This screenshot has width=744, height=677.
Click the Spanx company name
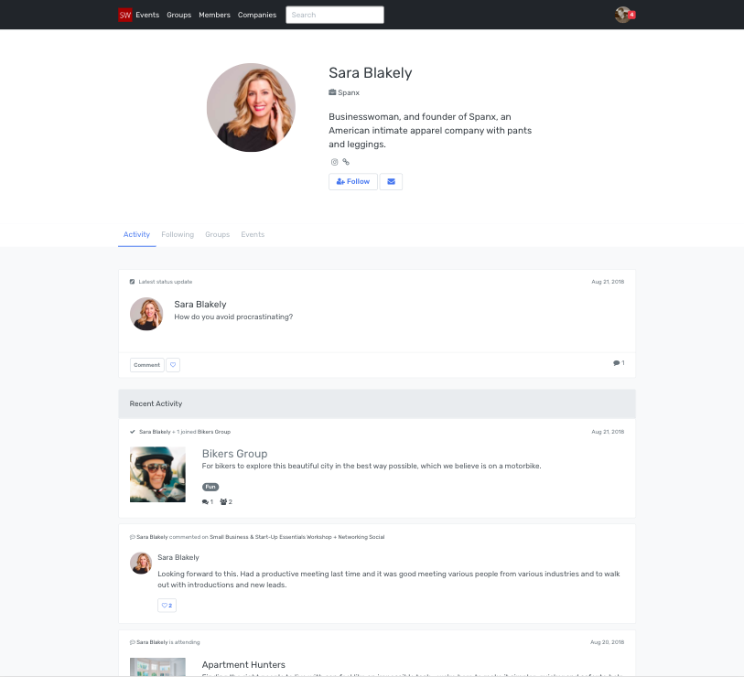(x=349, y=92)
